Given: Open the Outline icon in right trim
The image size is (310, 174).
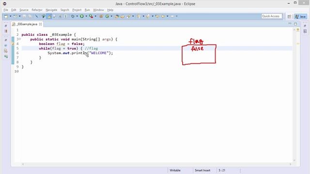Looking at the screenshot, I should coord(305,31).
